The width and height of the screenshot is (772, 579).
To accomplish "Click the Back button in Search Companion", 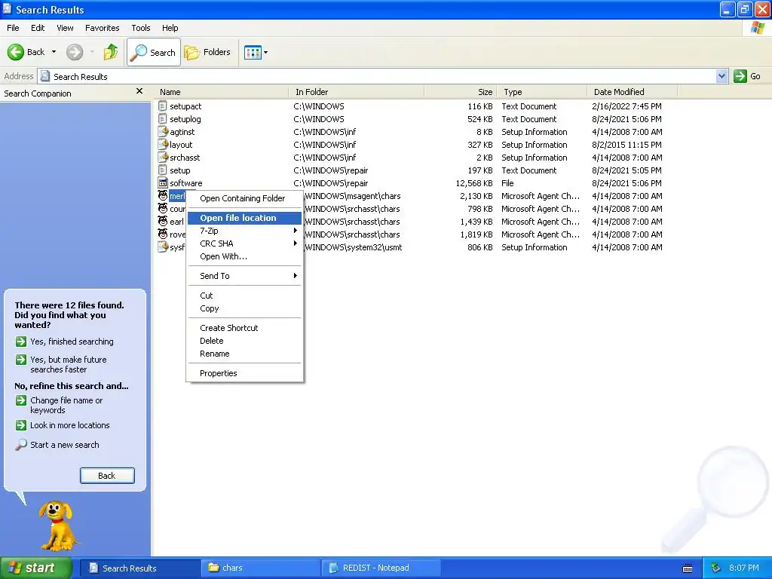I will click(107, 476).
